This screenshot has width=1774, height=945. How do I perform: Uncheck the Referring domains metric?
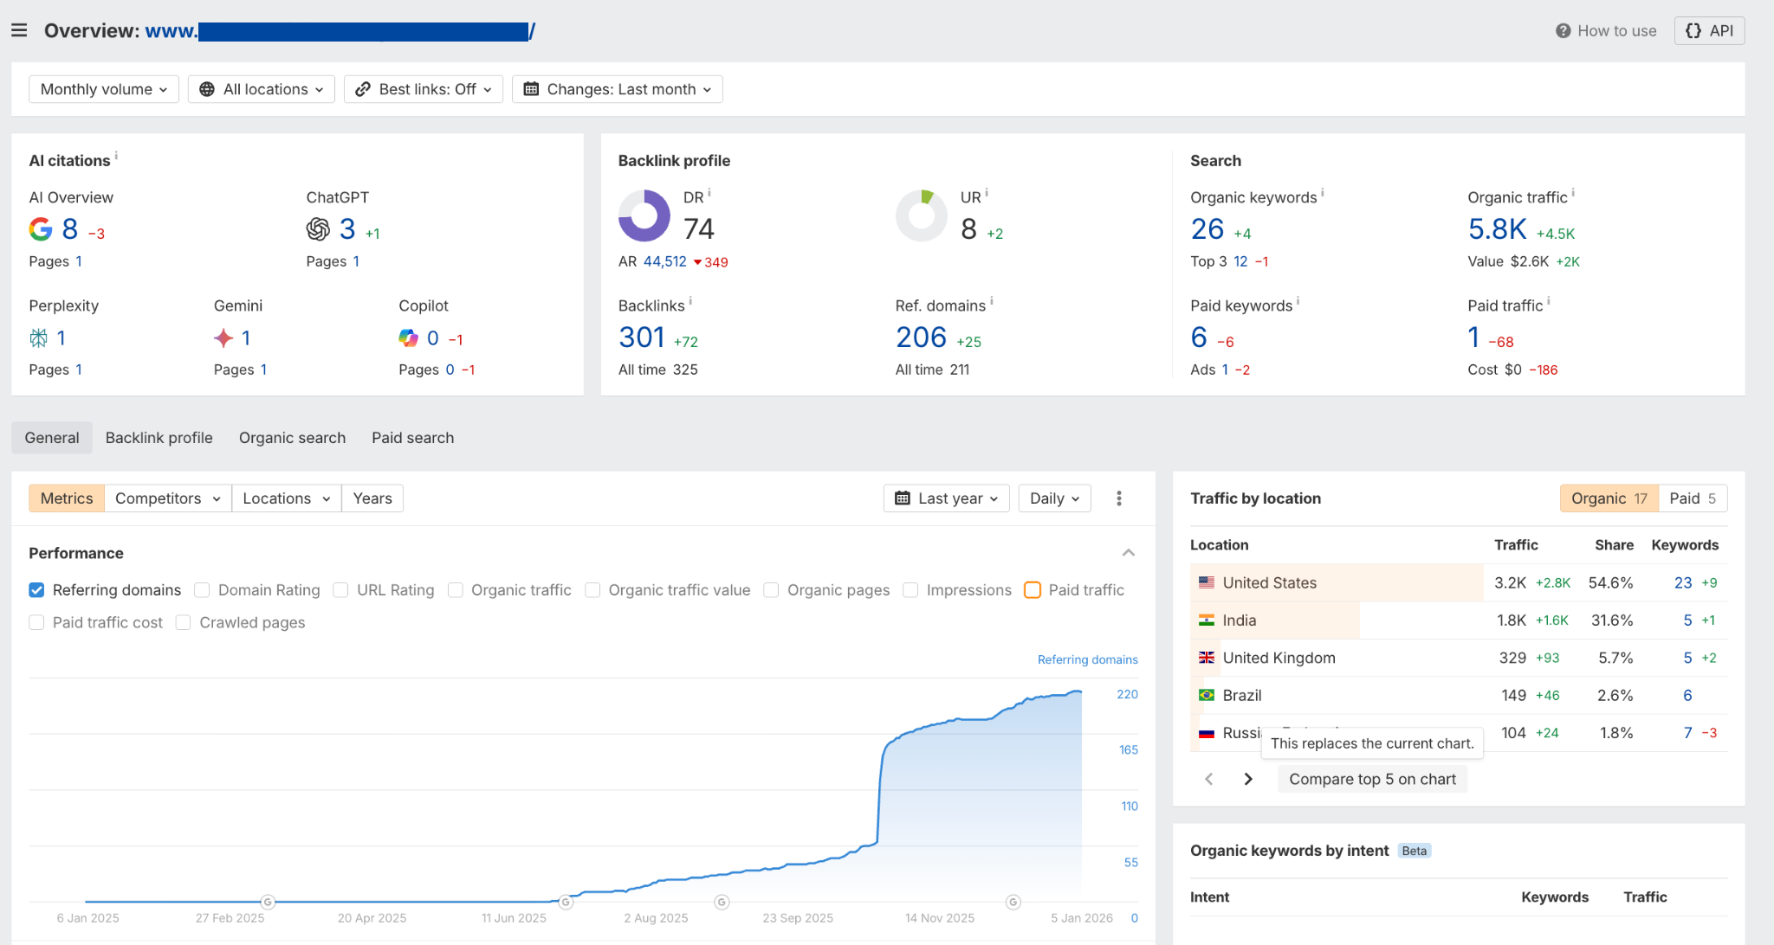36,589
